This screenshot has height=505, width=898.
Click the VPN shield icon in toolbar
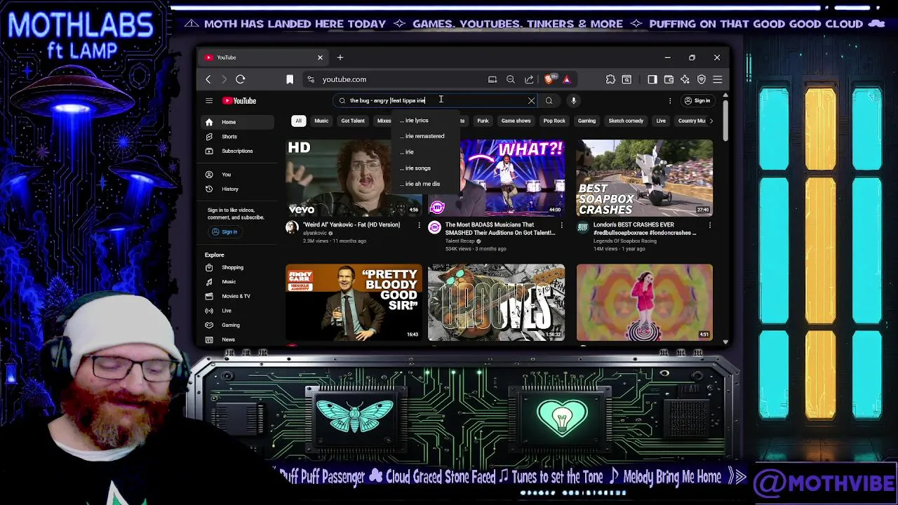(701, 79)
